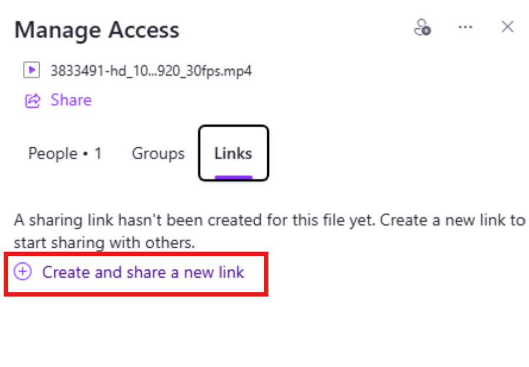The height and width of the screenshot is (367, 529).
Task: Select the Links tab
Action: click(233, 153)
